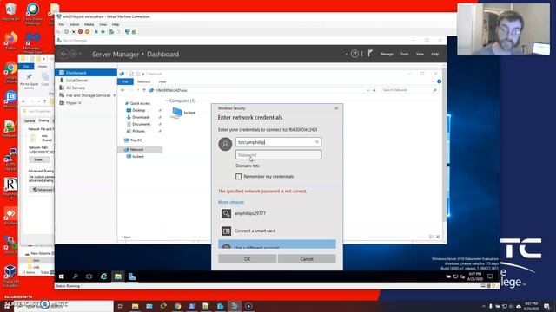Screen dimensions: 556x312
Task: Open the View menu in Server Manager
Action: (420, 54)
